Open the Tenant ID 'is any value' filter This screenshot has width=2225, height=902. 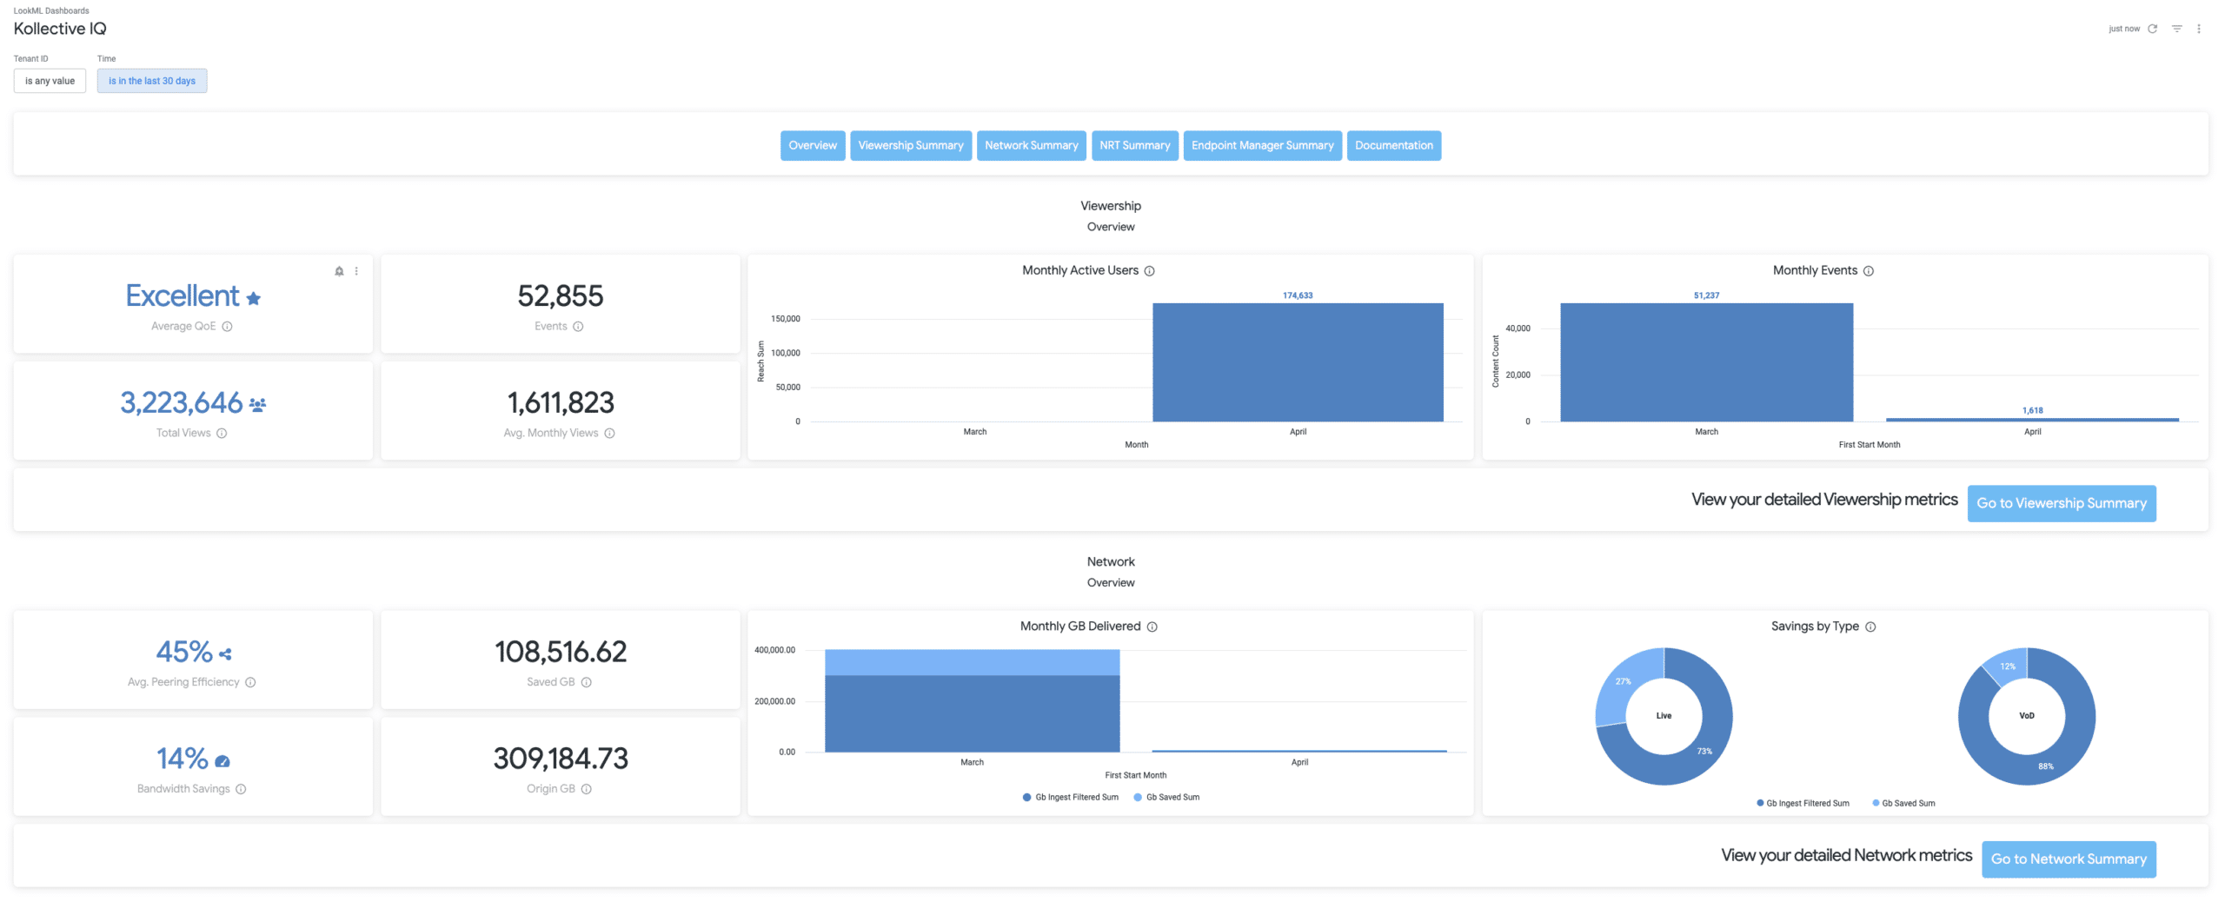50,80
